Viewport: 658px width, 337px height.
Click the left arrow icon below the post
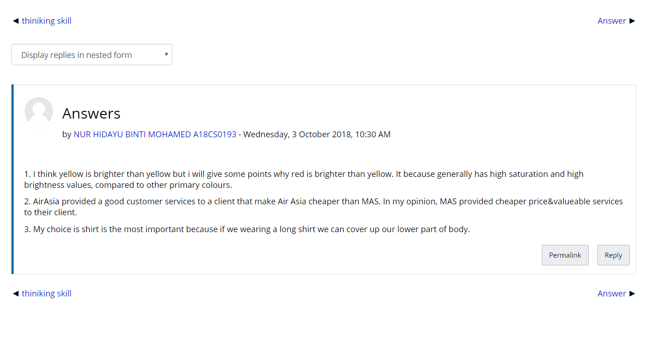click(15, 294)
